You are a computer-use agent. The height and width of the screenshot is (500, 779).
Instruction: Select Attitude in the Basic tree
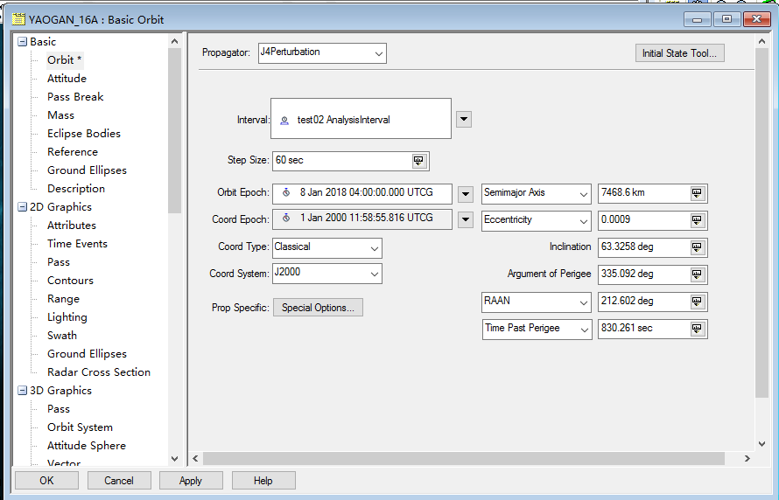(x=67, y=79)
